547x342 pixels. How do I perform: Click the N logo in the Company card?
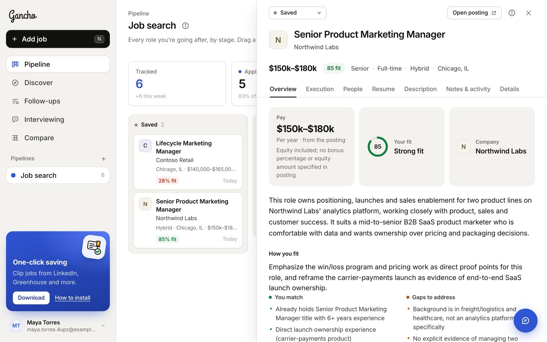pyautogui.click(x=463, y=147)
